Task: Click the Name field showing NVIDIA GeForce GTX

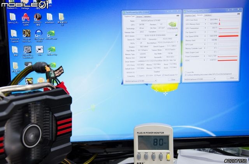Action: point(151,21)
